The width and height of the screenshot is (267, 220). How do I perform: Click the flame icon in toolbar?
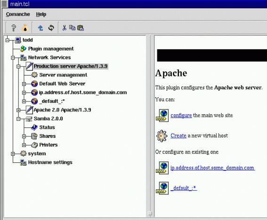pos(25,28)
